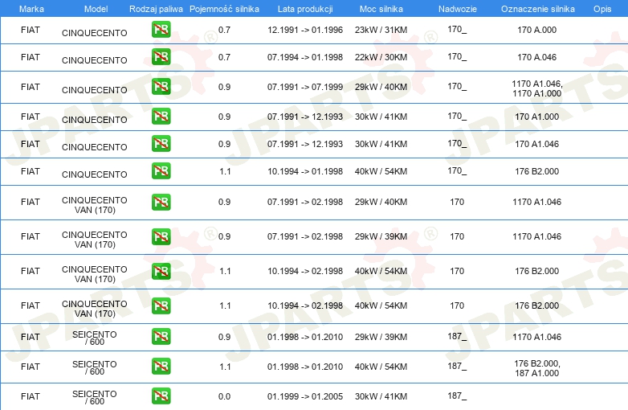
Task: Click the fuel icon in the 170 A.000 row
Action: point(161,30)
